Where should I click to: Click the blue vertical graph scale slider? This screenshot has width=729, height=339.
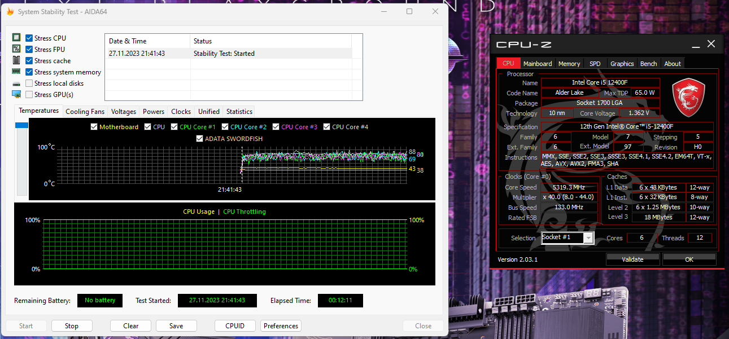(21, 125)
